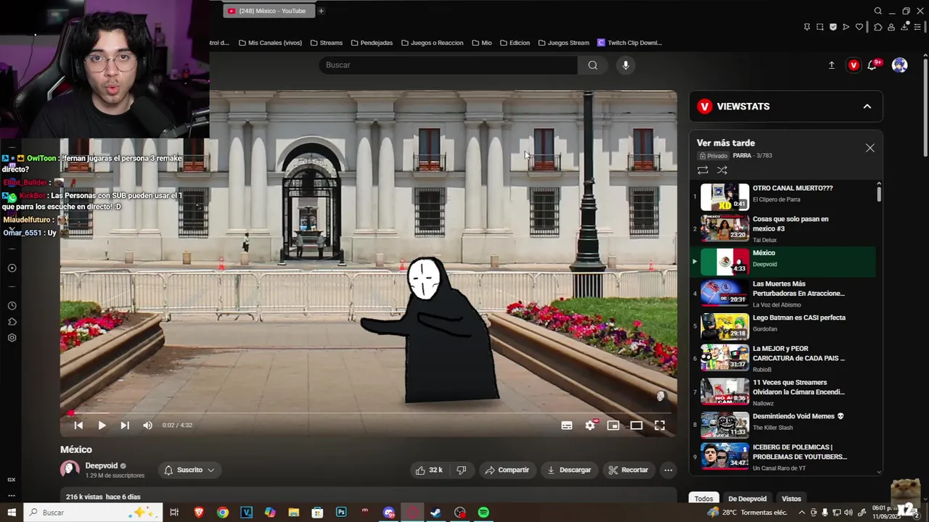The height and width of the screenshot is (522, 929).
Task: Open video player settings gear
Action: pyautogui.click(x=590, y=426)
